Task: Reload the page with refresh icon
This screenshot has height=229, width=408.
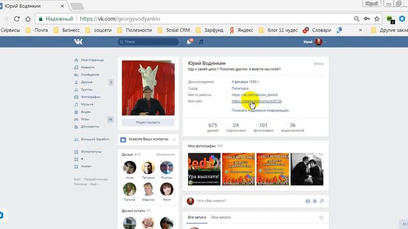Action: 17,18
